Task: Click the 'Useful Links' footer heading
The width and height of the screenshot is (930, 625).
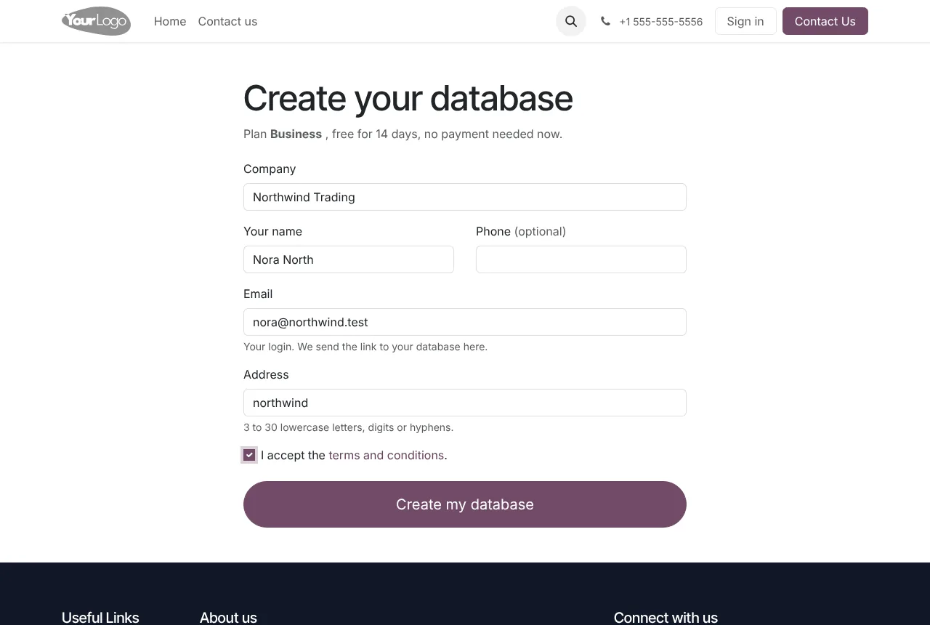Action: pyautogui.click(x=100, y=617)
